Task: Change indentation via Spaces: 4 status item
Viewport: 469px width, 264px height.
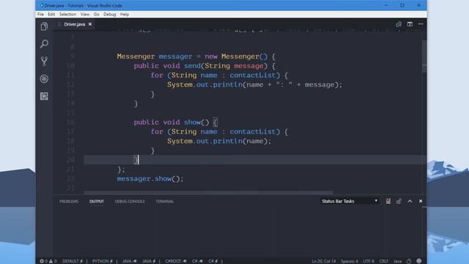Action: coord(349,261)
